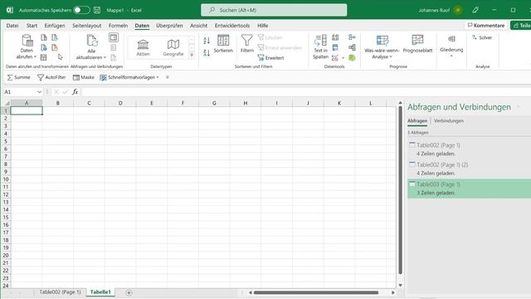
Task: Switch to the Formeln ribbon tab
Action: pyautogui.click(x=118, y=26)
